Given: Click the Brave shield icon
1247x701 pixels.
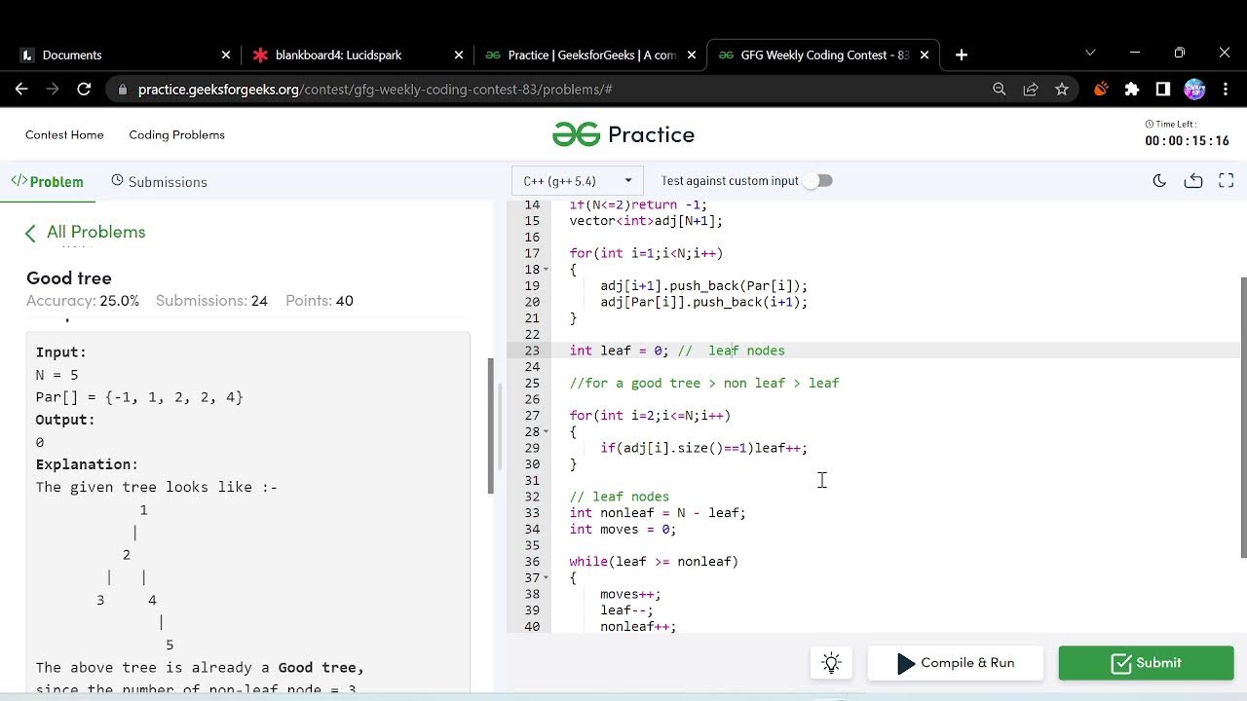Looking at the screenshot, I should point(1101,89).
